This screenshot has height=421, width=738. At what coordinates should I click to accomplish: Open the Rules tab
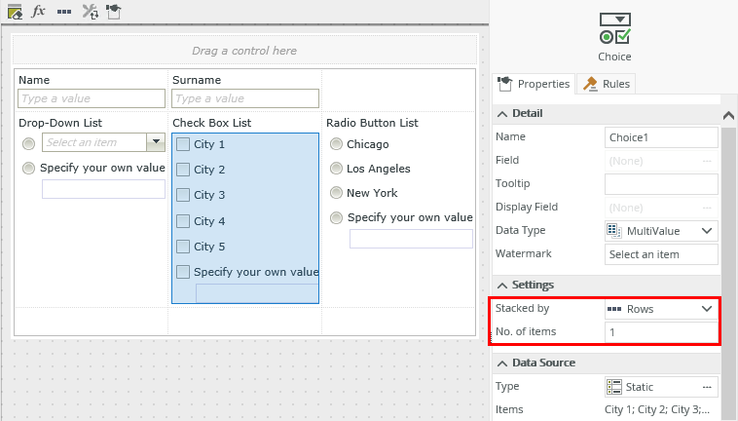click(608, 84)
